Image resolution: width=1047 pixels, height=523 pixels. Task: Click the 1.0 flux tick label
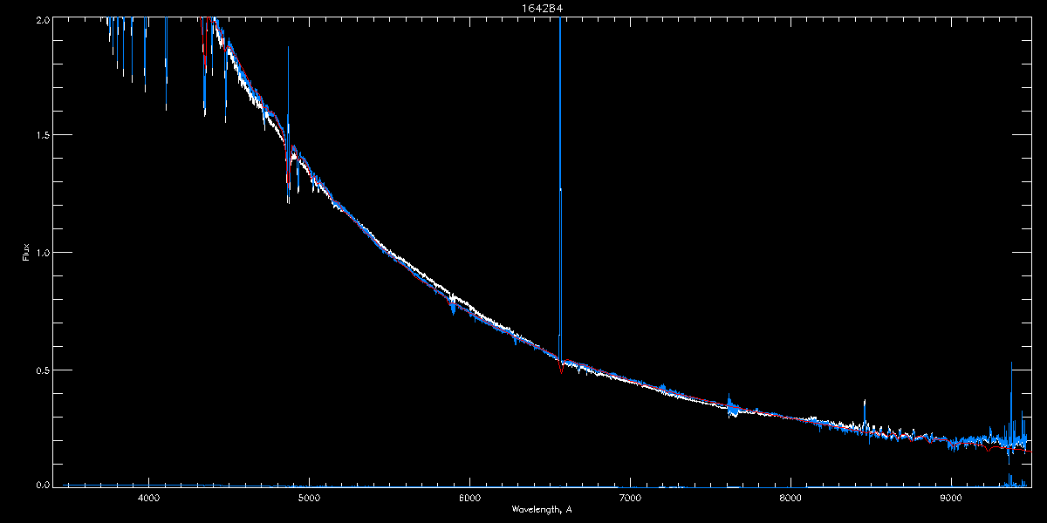coord(42,253)
